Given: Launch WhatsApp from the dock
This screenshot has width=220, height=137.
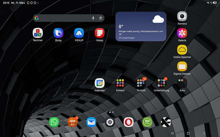Looking at the screenshot, I should point(54,122).
